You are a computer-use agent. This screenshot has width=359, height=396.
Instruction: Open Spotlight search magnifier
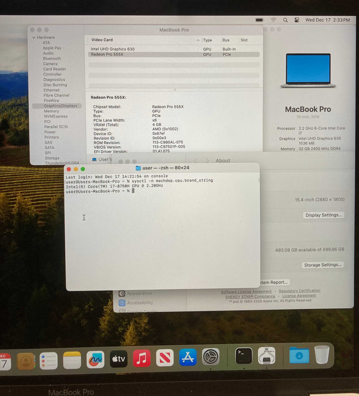pyautogui.click(x=285, y=20)
